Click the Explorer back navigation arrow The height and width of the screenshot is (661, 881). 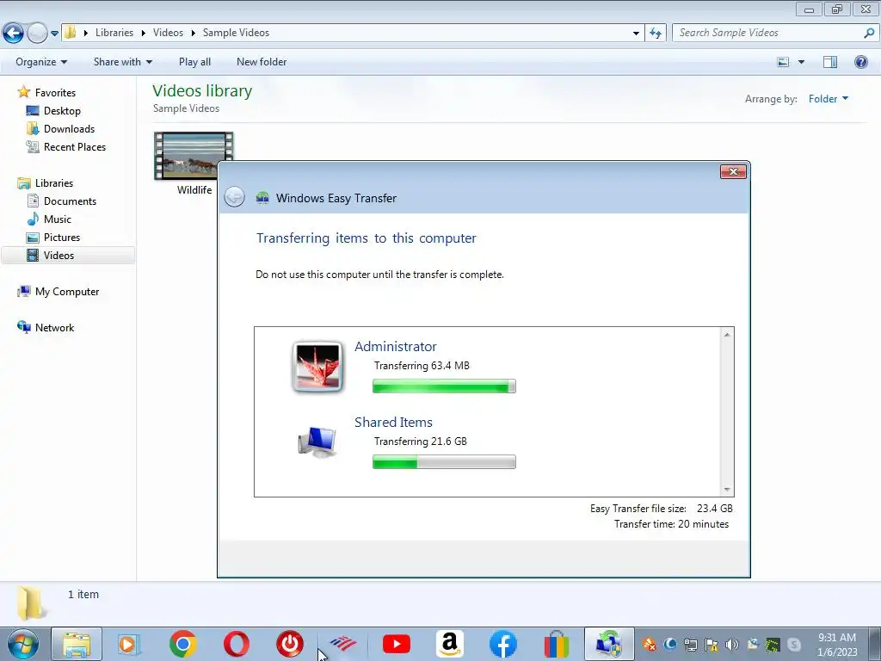point(13,34)
